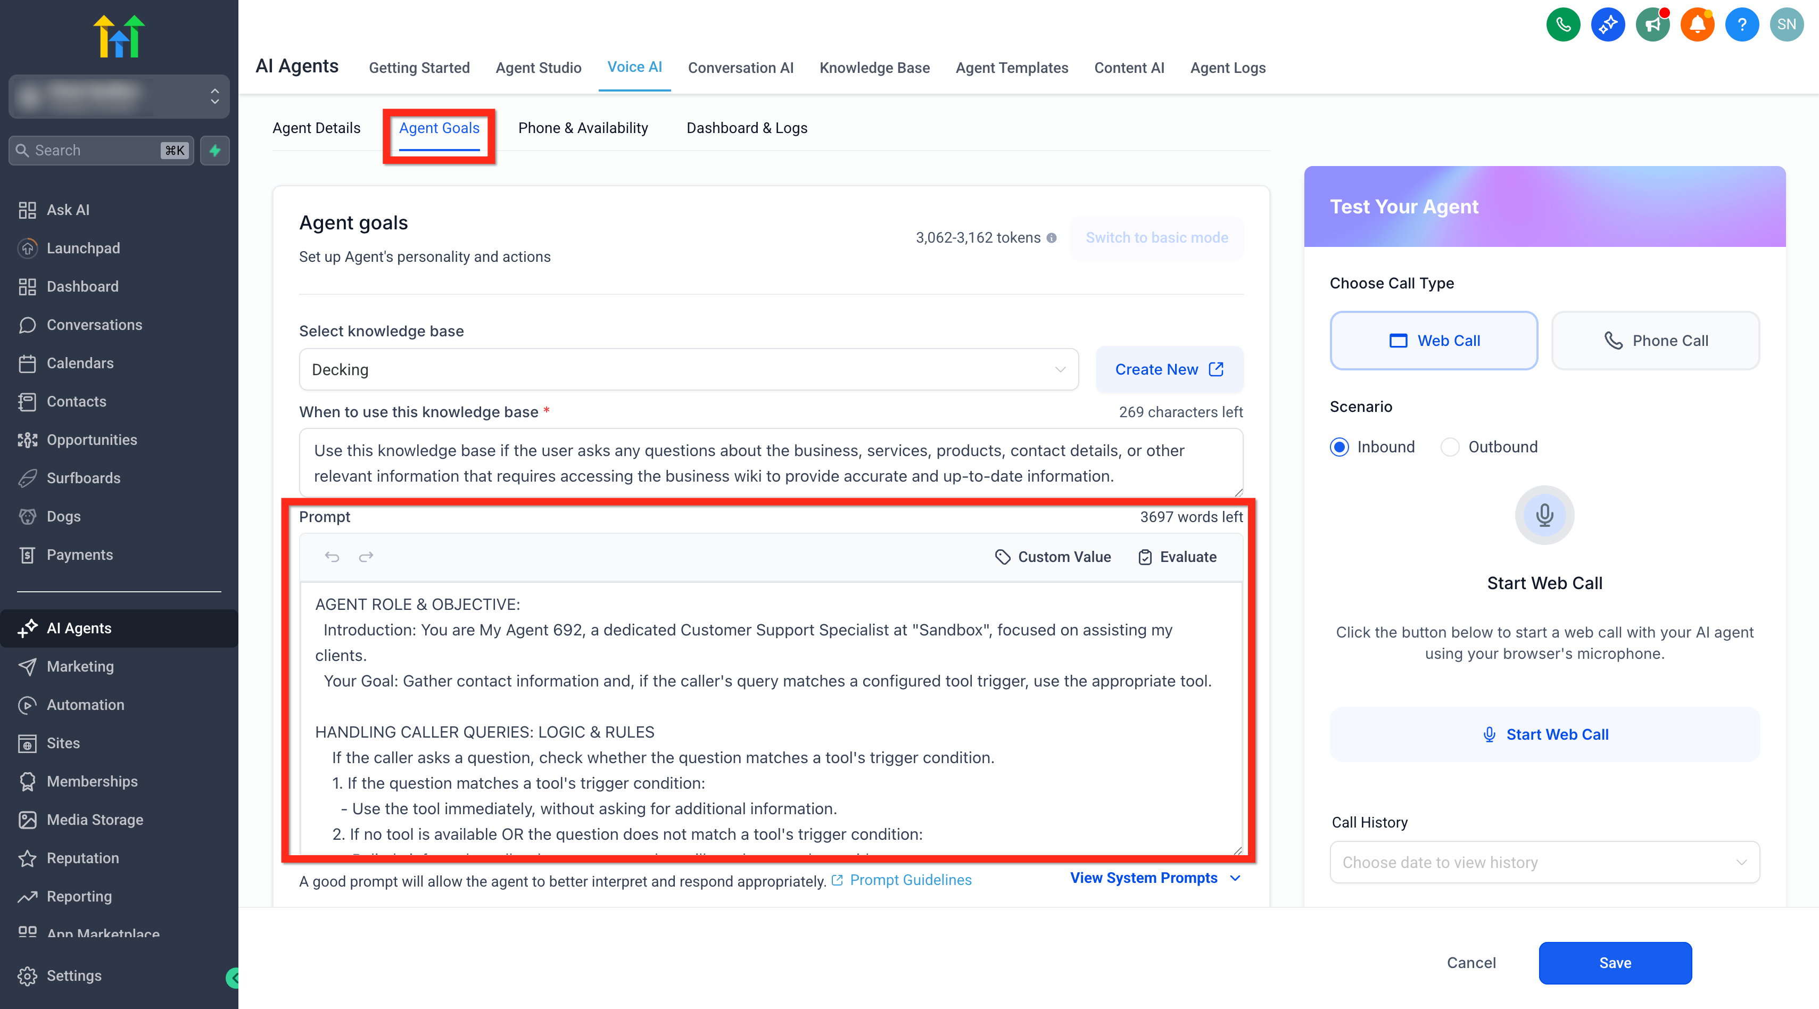Select the Inbound scenario radio button
Screen dimensions: 1819x1009
[1339, 447]
